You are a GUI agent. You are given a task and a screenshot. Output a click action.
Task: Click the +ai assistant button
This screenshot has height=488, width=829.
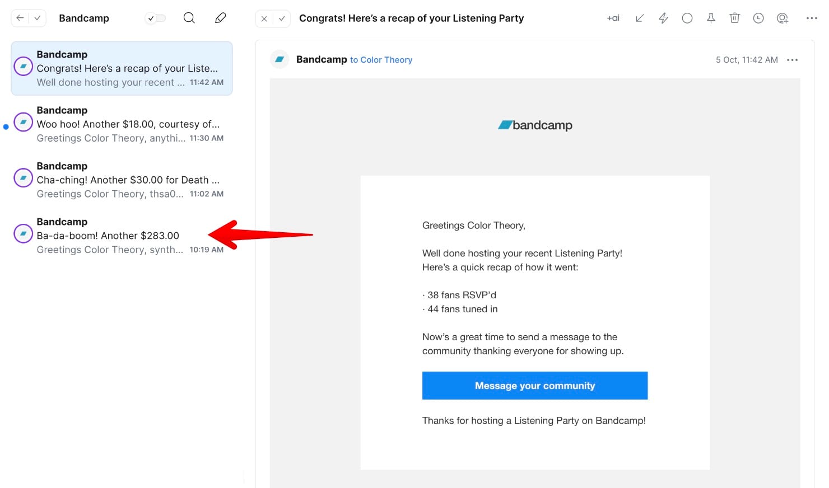tap(613, 18)
